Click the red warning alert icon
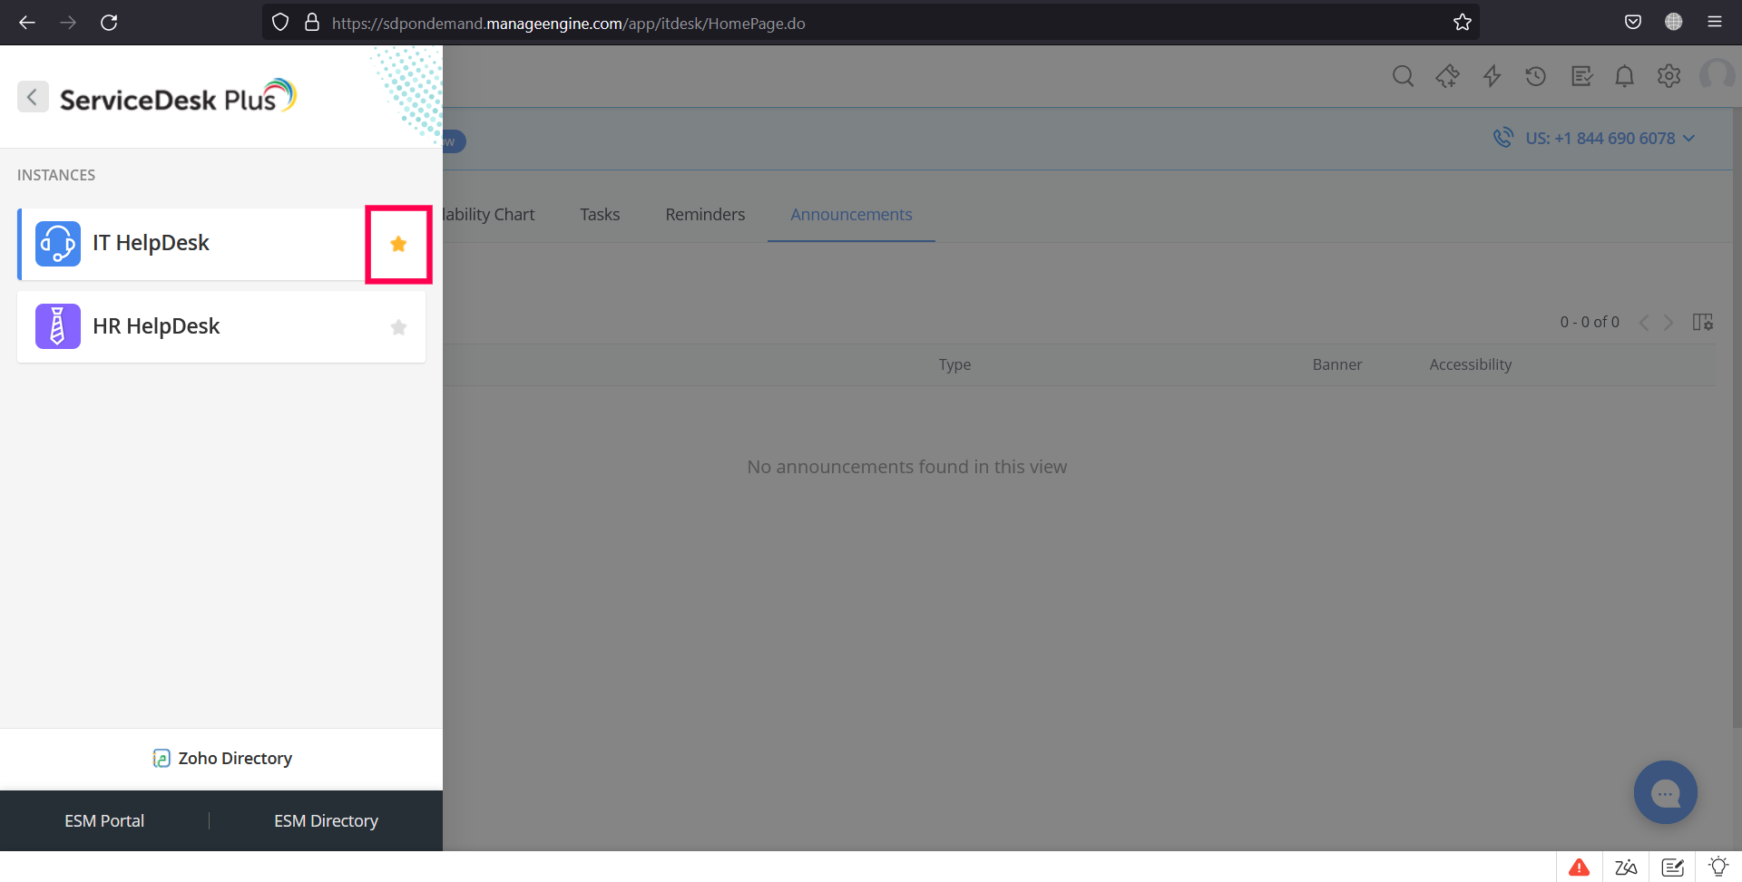This screenshot has height=882, width=1742. coord(1580,867)
